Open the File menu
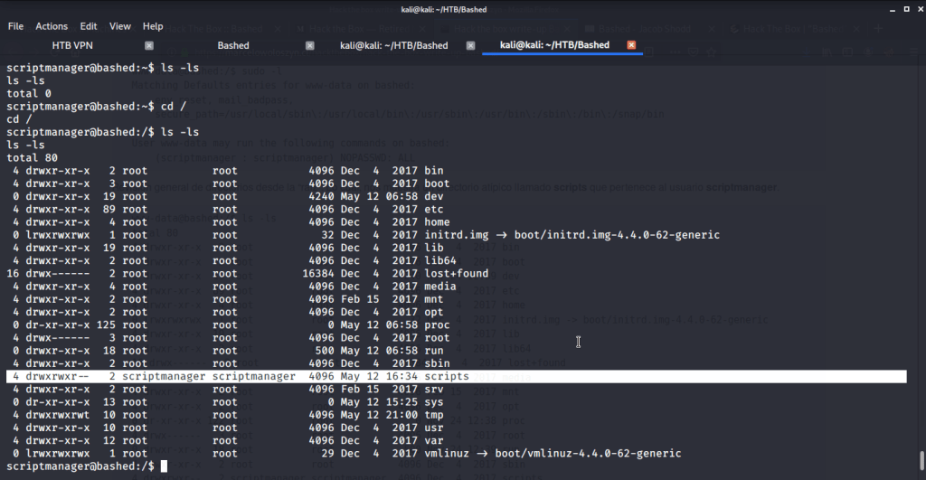The width and height of the screenshot is (926, 480). pos(15,26)
